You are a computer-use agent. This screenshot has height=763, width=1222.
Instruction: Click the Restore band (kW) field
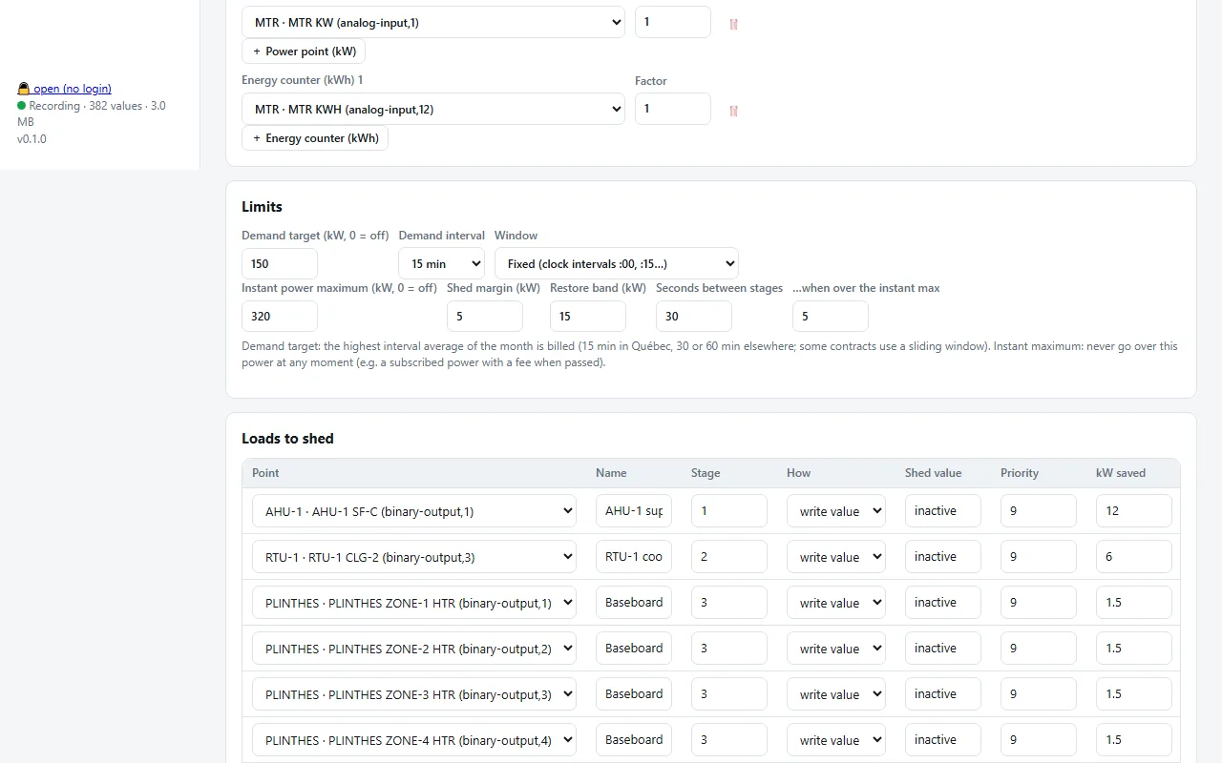588,316
